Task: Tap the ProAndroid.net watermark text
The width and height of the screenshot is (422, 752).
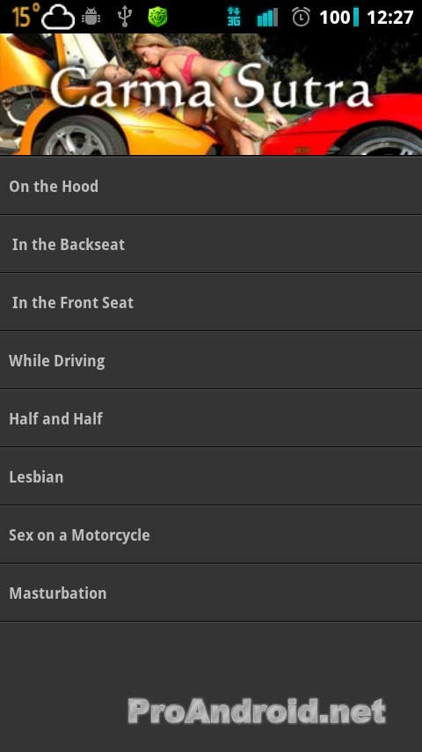Action: [x=257, y=711]
